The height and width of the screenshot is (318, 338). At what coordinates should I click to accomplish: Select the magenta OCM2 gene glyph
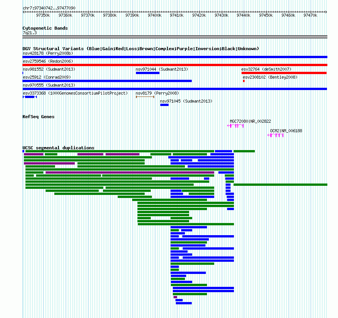(275, 135)
